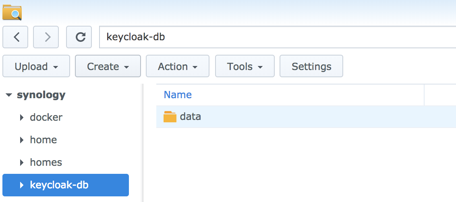This screenshot has width=456, height=202.
Task: Open the Tools dropdown menu
Action: (x=245, y=66)
